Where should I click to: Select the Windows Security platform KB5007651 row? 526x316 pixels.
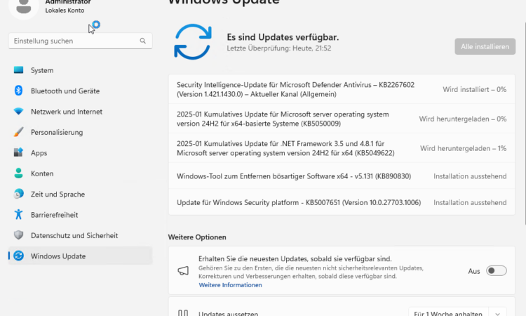[x=342, y=202]
